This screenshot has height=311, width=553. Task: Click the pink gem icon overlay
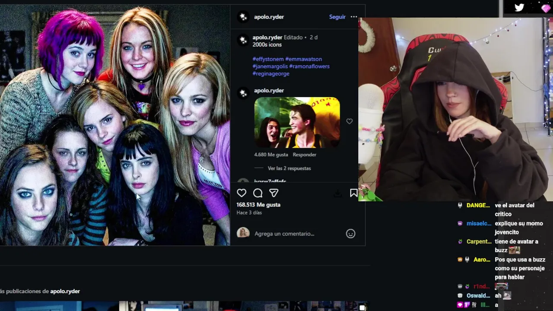pos(546,8)
